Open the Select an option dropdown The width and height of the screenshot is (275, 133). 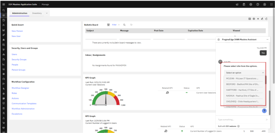(245, 73)
